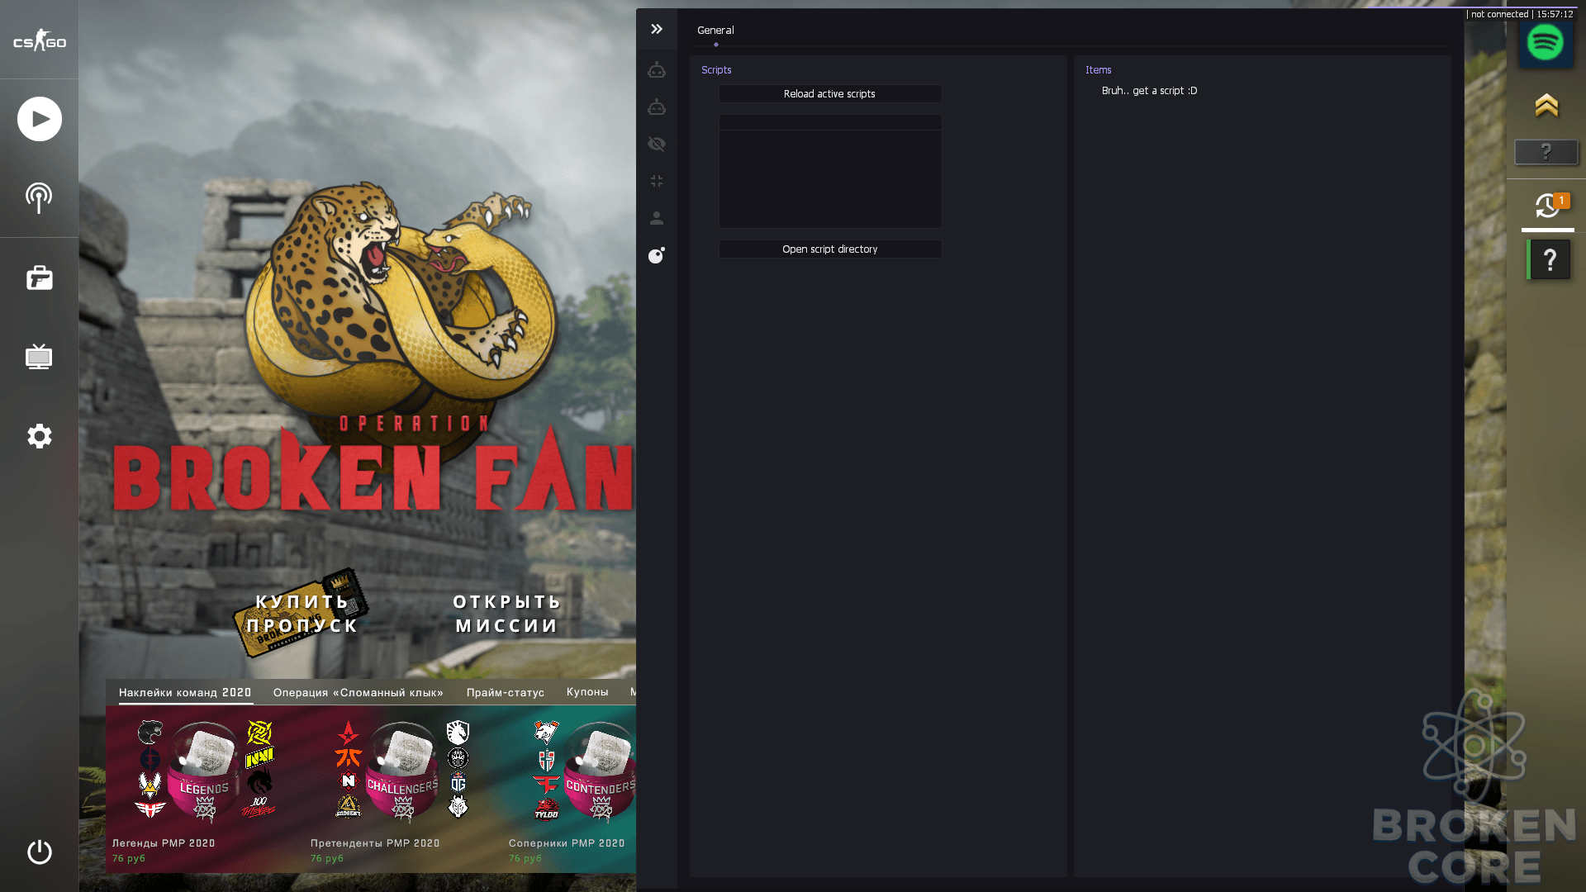Open the Watch TV icon
The image size is (1586, 892).
pyautogui.click(x=39, y=357)
